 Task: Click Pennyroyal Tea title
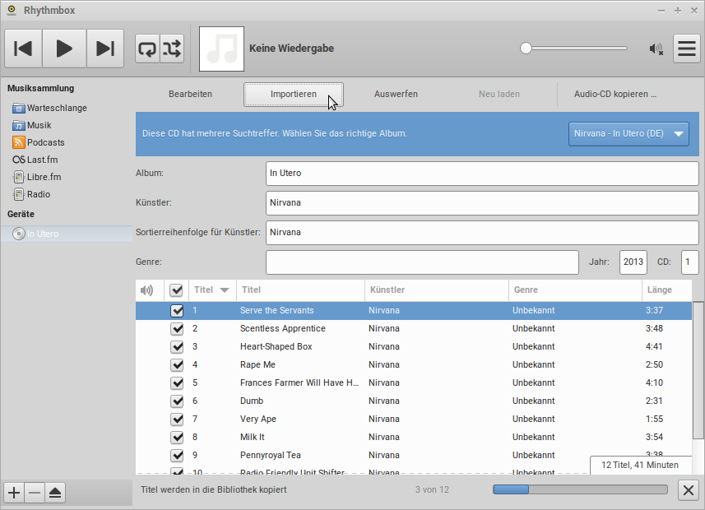pyautogui.click(x=270, y=455)
